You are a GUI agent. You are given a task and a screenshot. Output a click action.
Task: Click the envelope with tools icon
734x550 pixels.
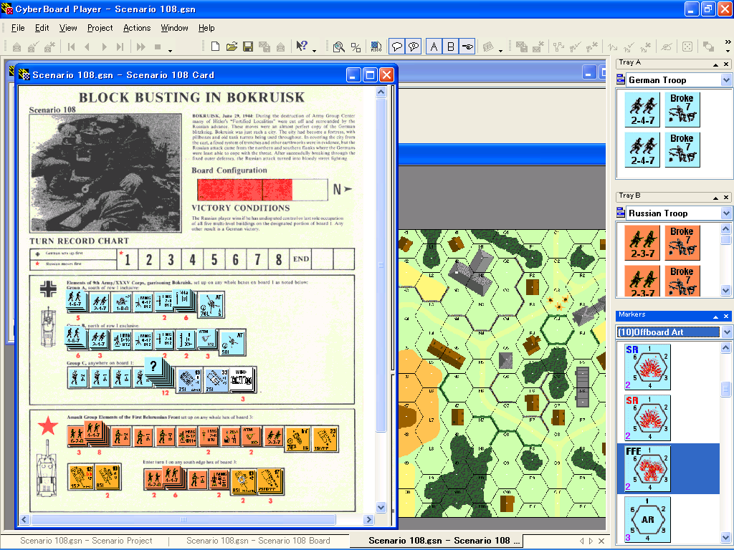tap(49, 47)
